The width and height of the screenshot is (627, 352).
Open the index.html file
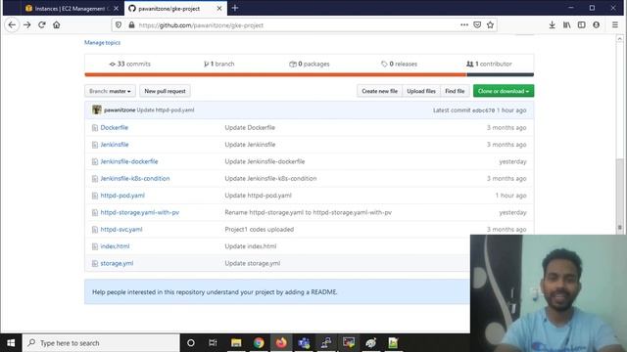click(x=115, y=246)
